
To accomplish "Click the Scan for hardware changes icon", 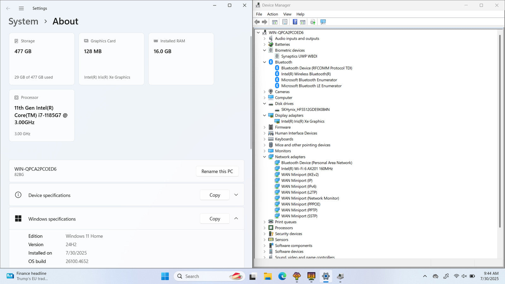I will point(323,22).
